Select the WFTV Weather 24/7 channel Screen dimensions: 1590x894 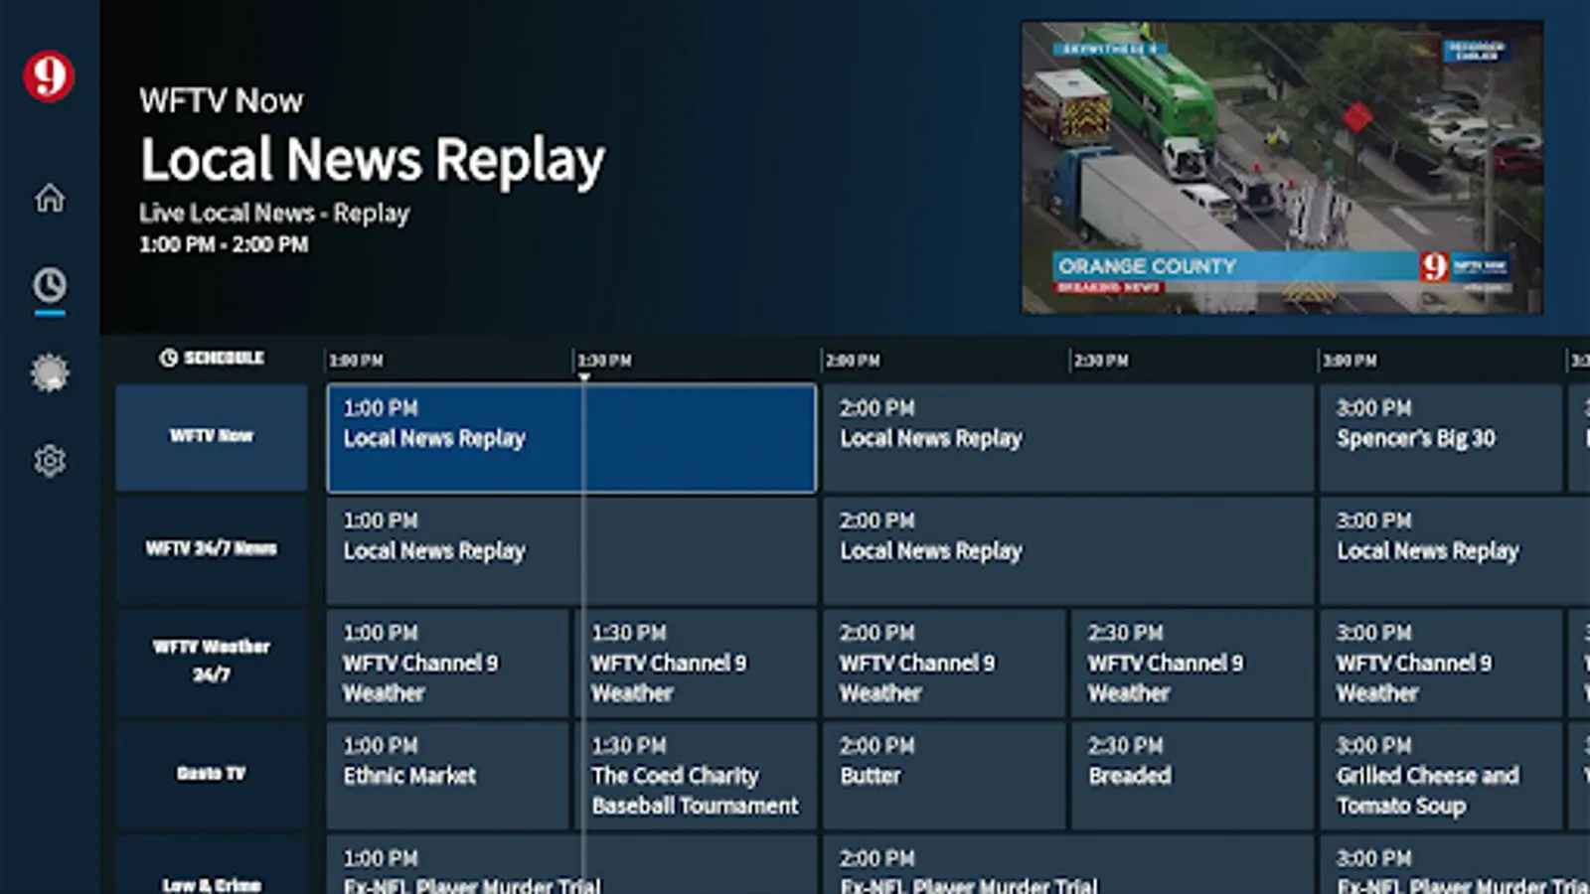pos(212,662)
